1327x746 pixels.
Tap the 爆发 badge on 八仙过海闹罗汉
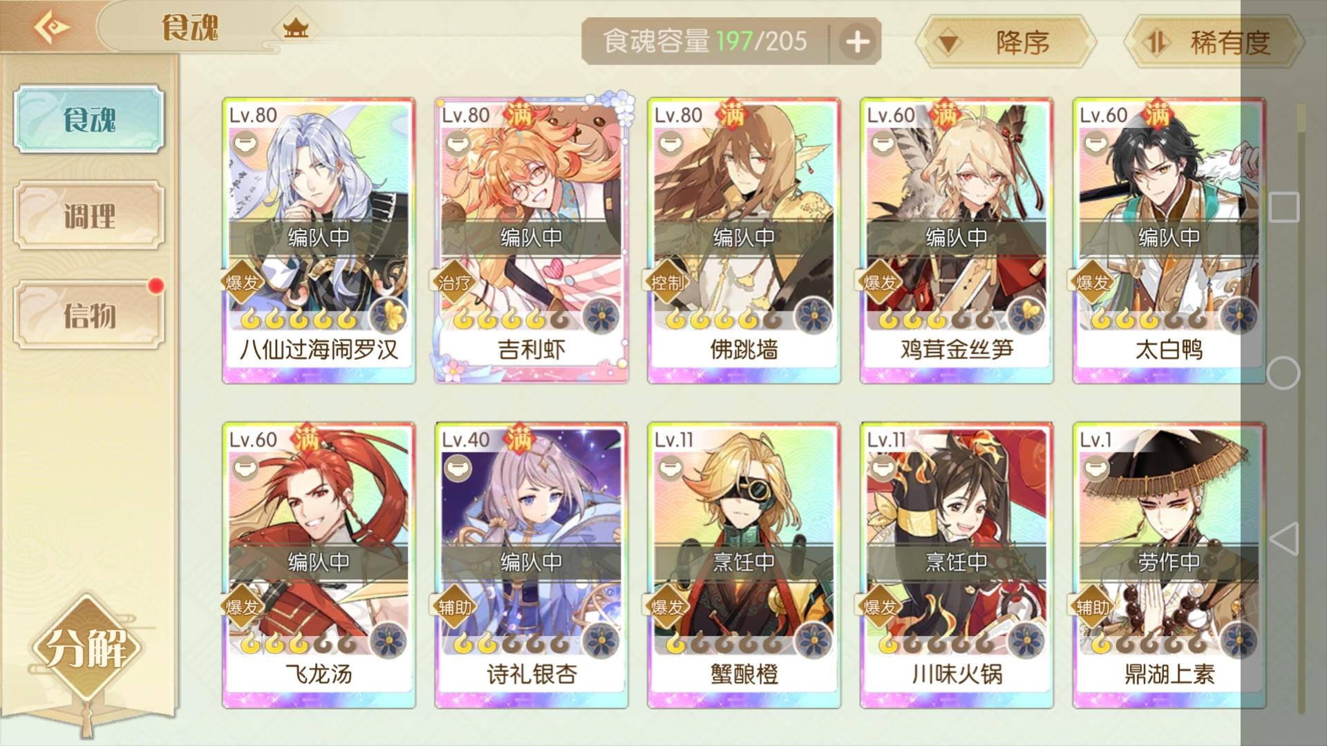pyautogui.click(x=241, y=282)
